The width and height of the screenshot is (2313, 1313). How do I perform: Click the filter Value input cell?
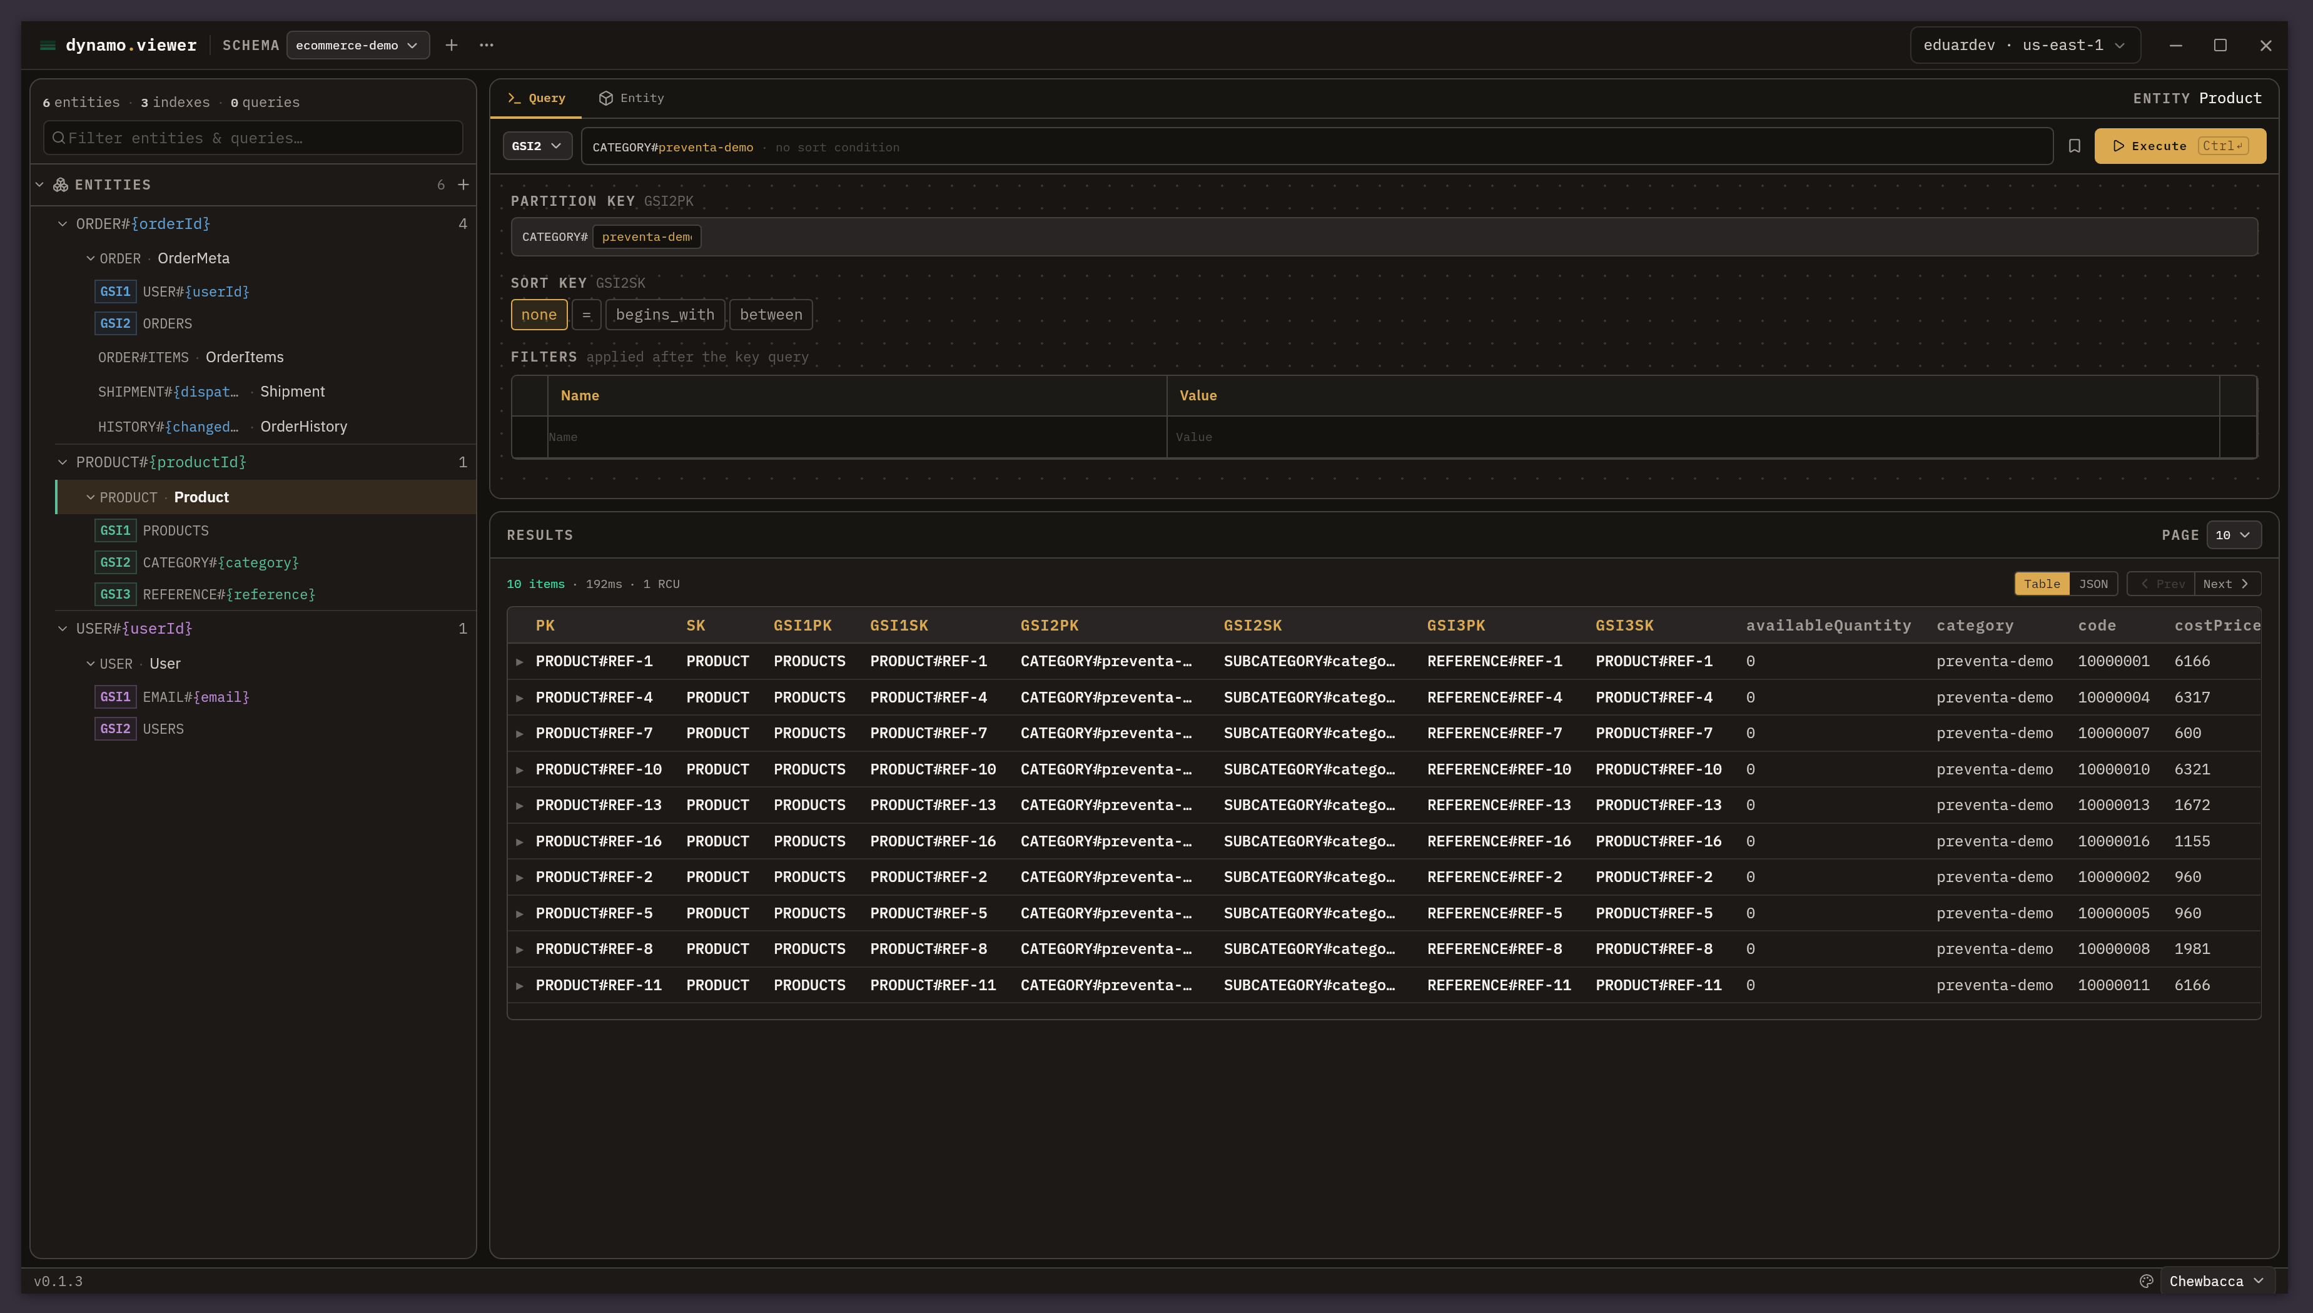(x=1693, y=437)
